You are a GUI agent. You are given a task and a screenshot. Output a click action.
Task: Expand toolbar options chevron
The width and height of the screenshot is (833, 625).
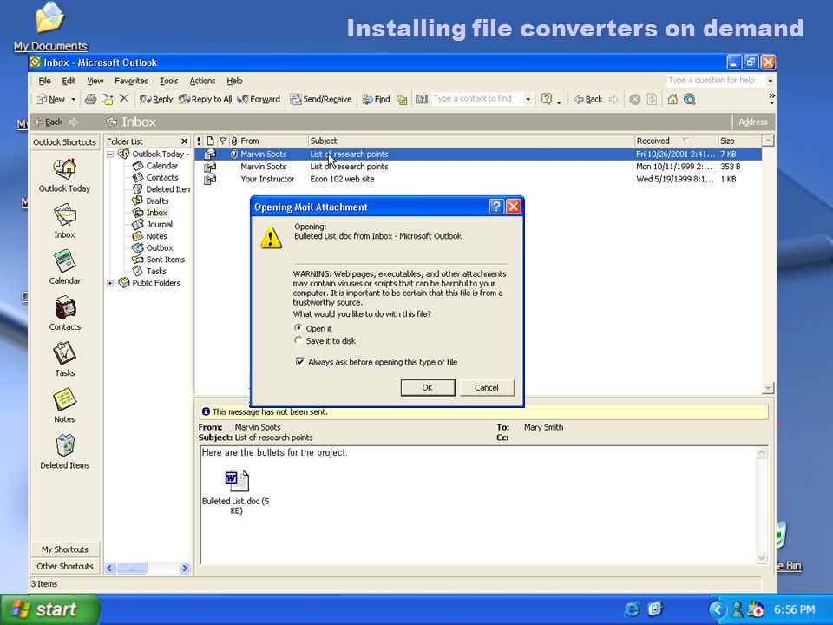coord(771,98)
